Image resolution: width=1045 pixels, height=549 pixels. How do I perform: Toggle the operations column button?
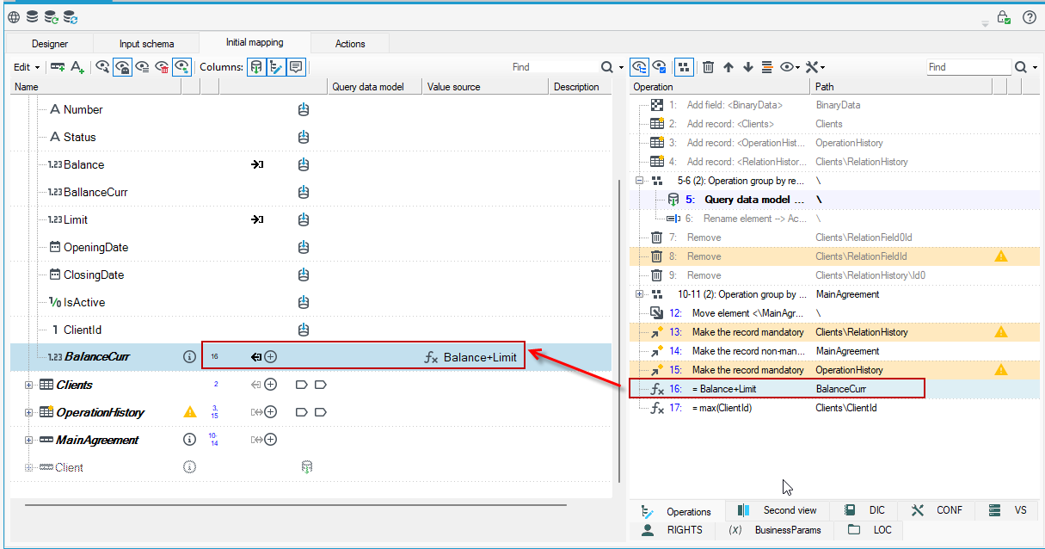coord(276,66)
